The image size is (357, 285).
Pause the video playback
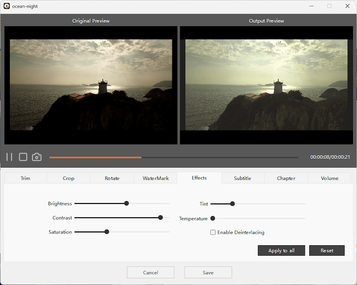tap(9, 157)
